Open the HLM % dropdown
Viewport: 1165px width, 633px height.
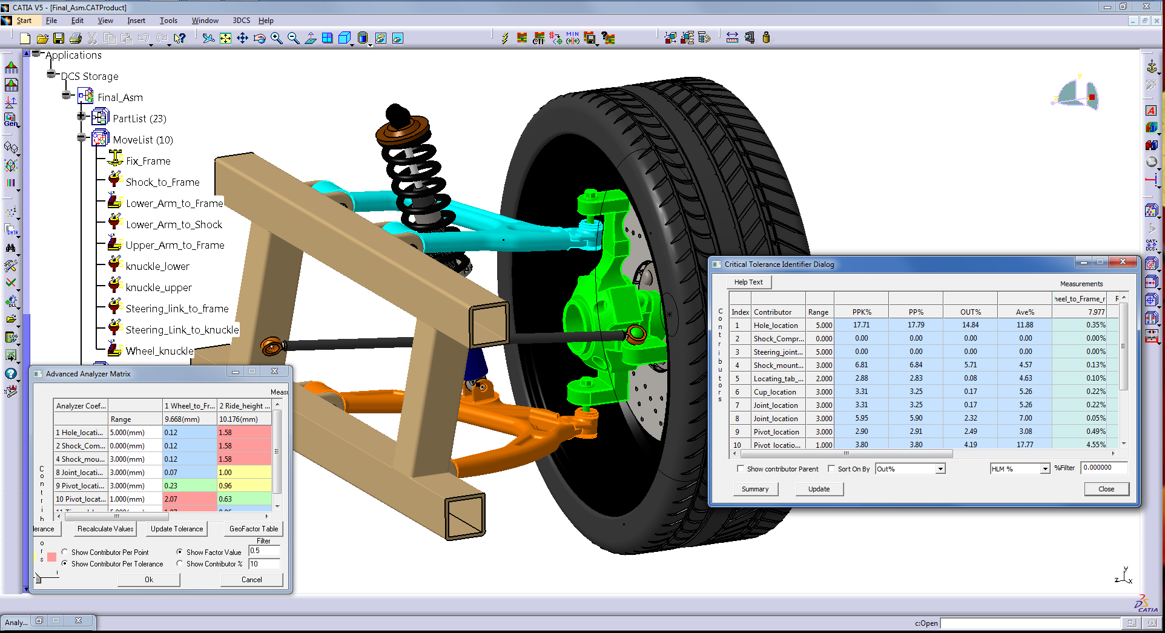point(1045,469)
